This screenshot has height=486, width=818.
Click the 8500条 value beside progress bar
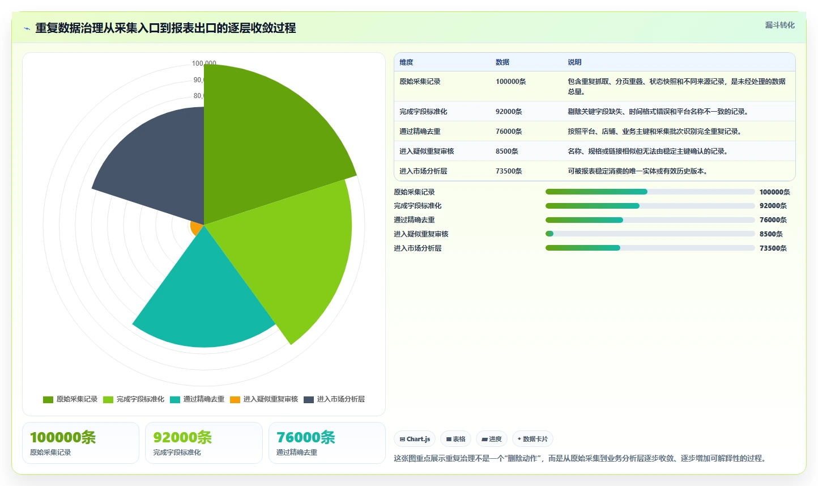771,234
